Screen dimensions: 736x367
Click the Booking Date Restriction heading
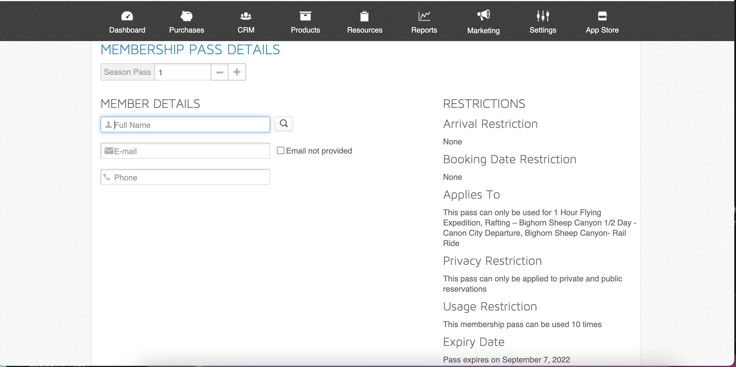[x=510, y=159]
